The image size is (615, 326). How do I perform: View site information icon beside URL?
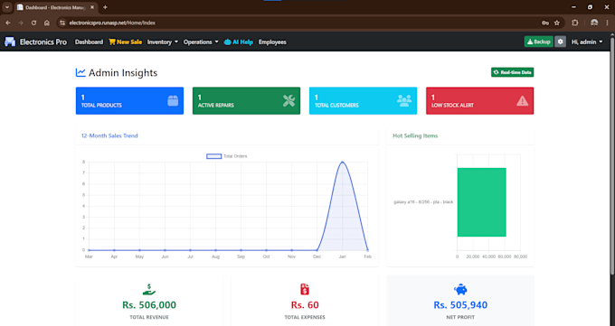62,23
